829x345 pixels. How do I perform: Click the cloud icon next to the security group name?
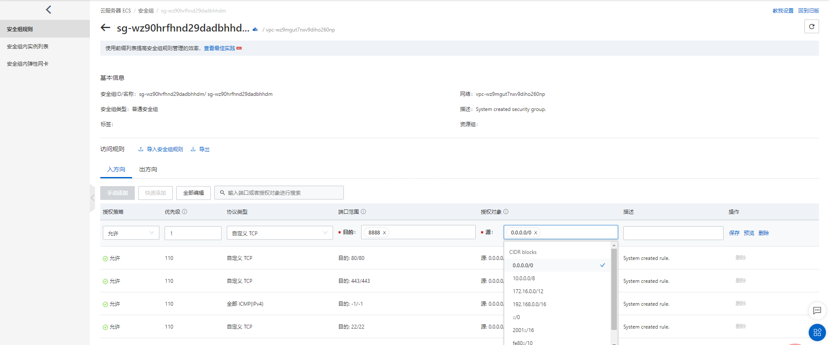click(x=255, y=29)
